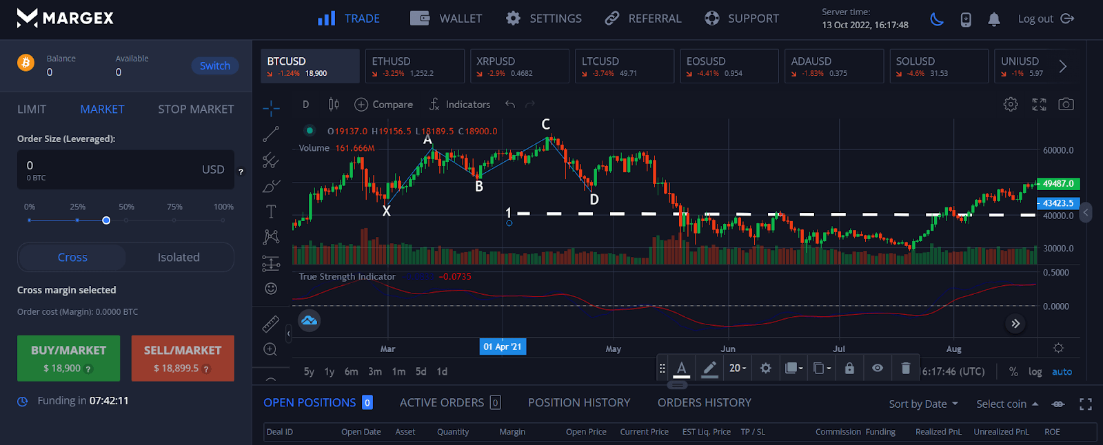The height and width of the screenshot is (445, 1103).
Task: Open the LIMIT order tab
Action: click(x=32, y=109)
